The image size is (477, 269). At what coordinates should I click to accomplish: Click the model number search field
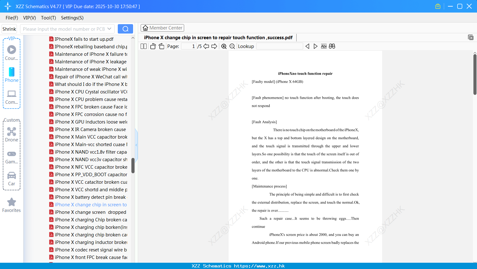(64, 29)
